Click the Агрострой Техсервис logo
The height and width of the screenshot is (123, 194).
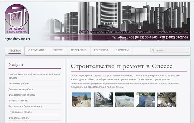(x=17, y=19)
